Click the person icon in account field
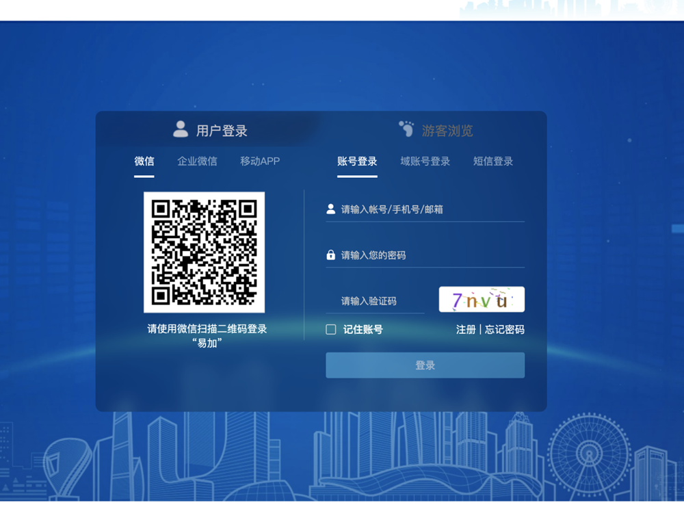Image resolution: width=684 pixels, height=507 pixels. [x=331, y=209]
